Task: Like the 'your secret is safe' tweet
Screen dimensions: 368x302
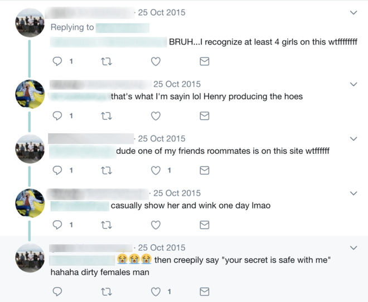Action: tap(156, 291)
